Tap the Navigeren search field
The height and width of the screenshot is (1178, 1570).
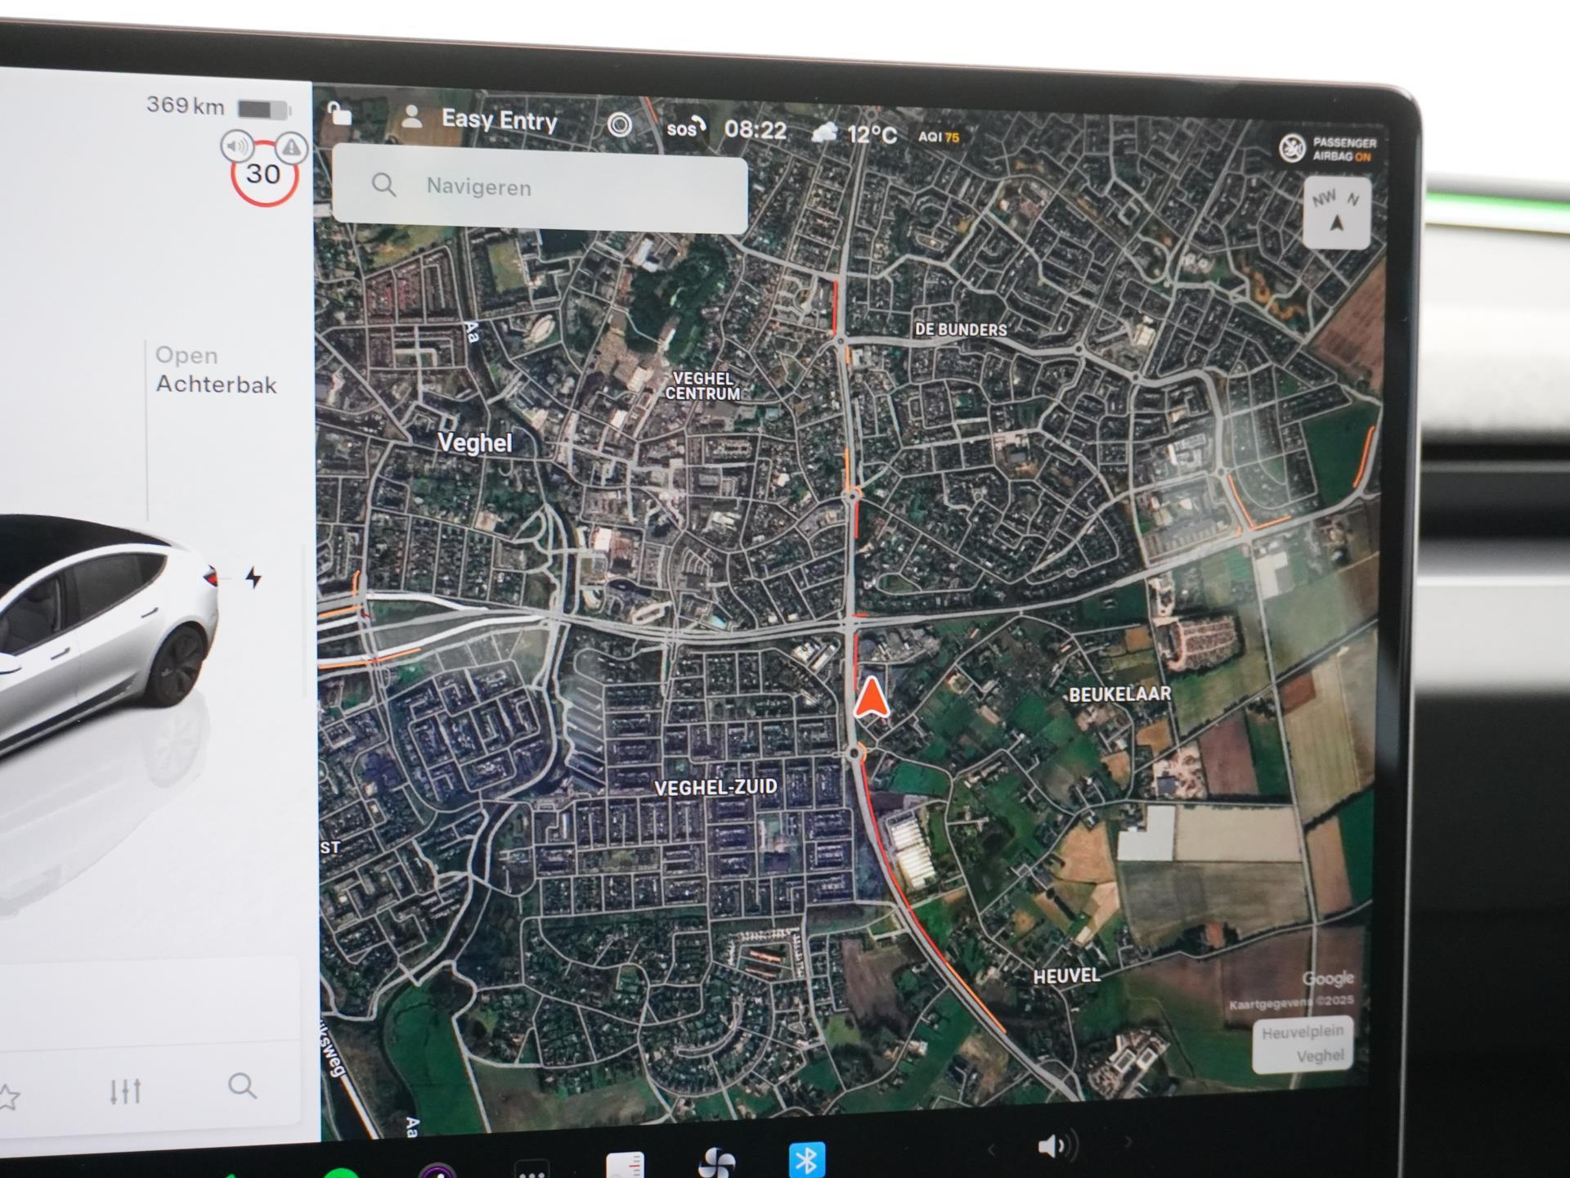click(540, 188)
